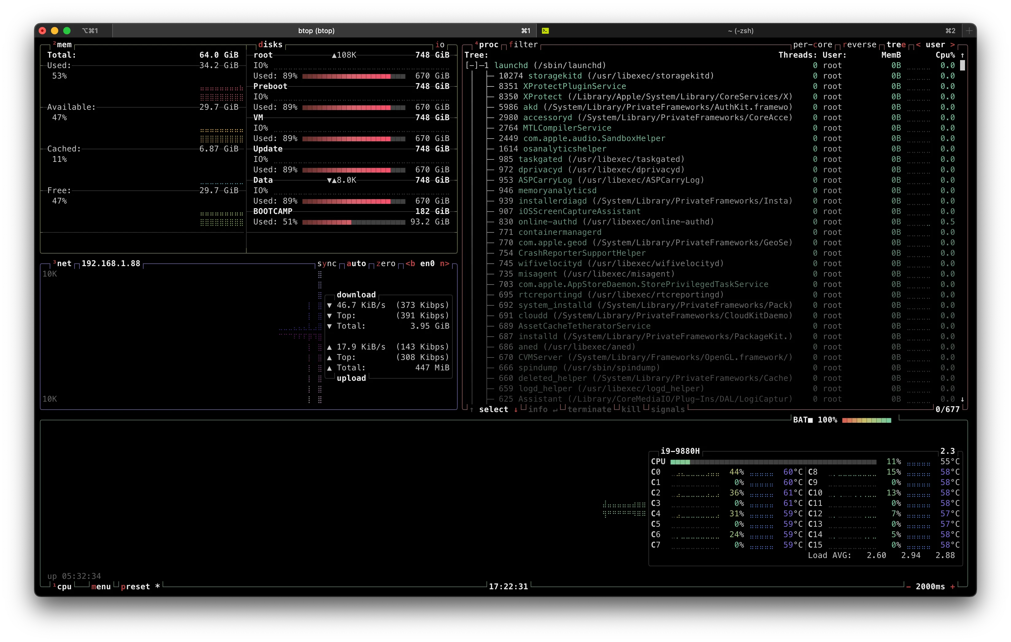Toggle zero baseline on network graph
Image resolution: width=1011 pixels, height=642 pixels.
386,263
